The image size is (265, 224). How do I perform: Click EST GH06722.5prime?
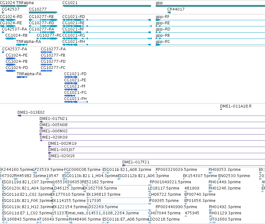[165, 194]
